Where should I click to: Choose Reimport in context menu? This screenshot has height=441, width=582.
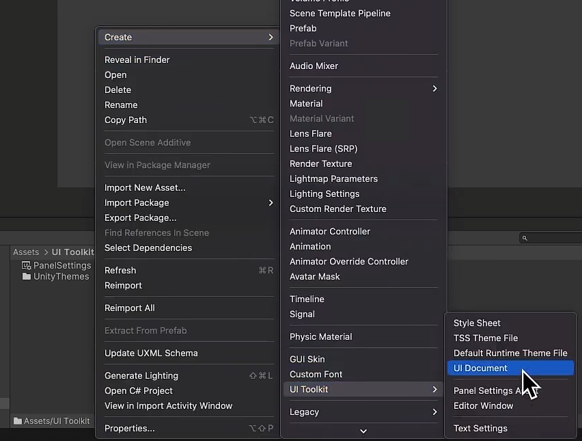point(189,285)
